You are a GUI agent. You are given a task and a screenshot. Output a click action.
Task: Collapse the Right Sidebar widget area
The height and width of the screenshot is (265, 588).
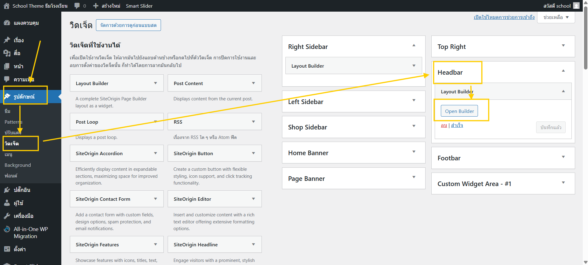click(x=414, y=46)
